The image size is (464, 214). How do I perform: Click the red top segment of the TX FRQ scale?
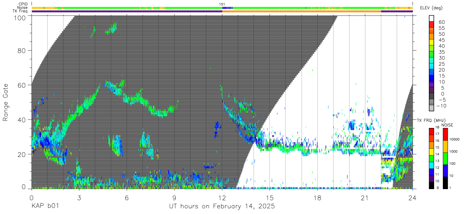coord(432,131)
